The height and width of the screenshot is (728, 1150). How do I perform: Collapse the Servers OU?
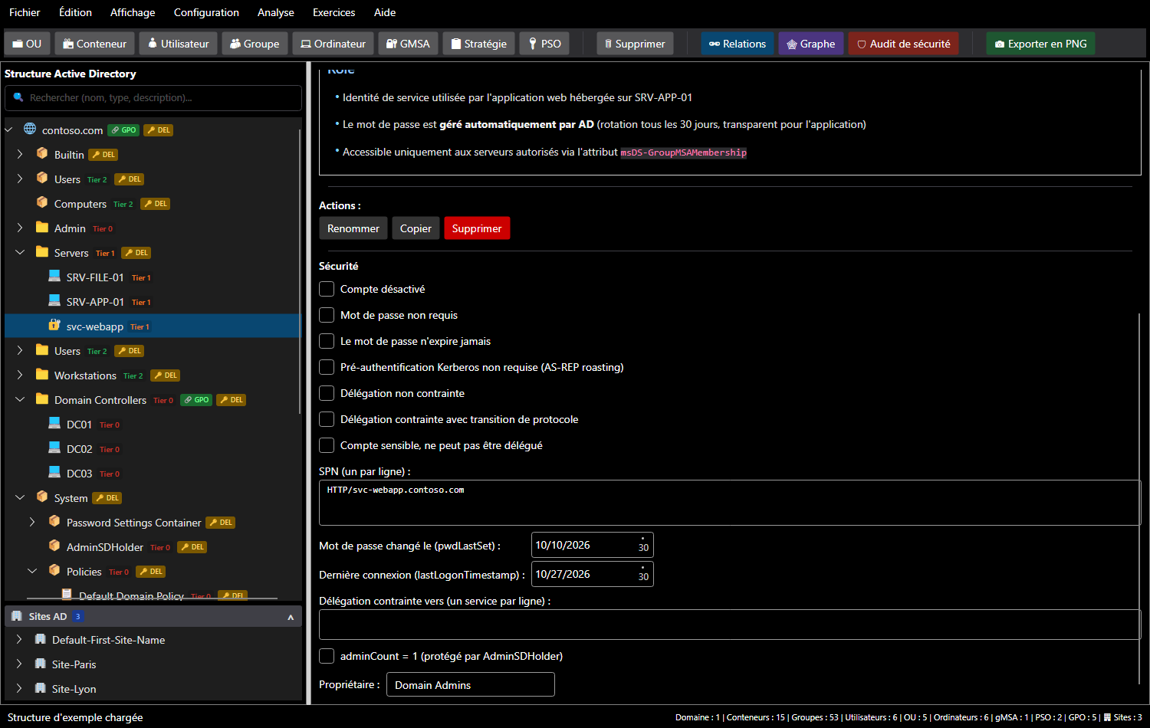coord(20,252)
